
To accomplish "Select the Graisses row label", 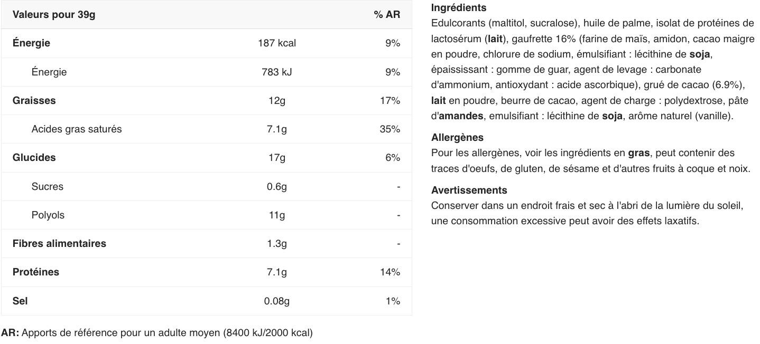I will tap(34, 100).
